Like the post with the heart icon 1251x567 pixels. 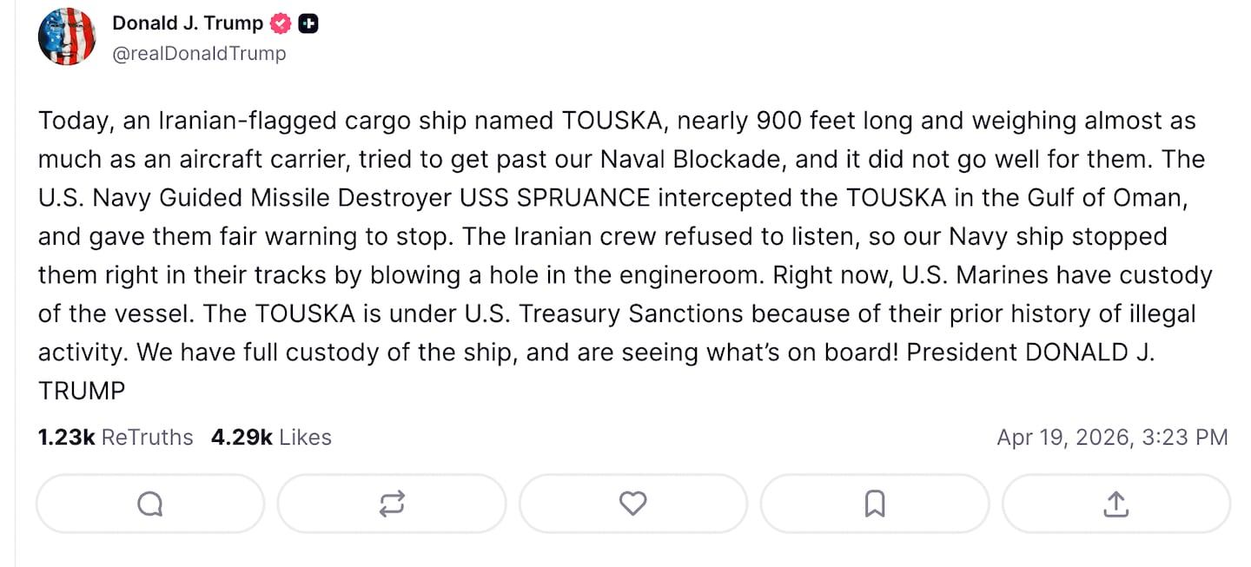(632, 504)
